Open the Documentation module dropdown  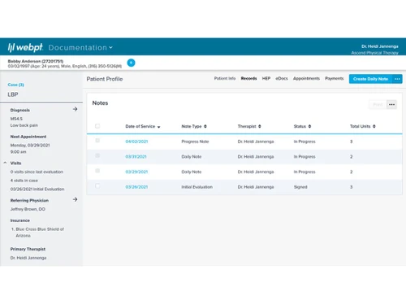tap(80, 48)
